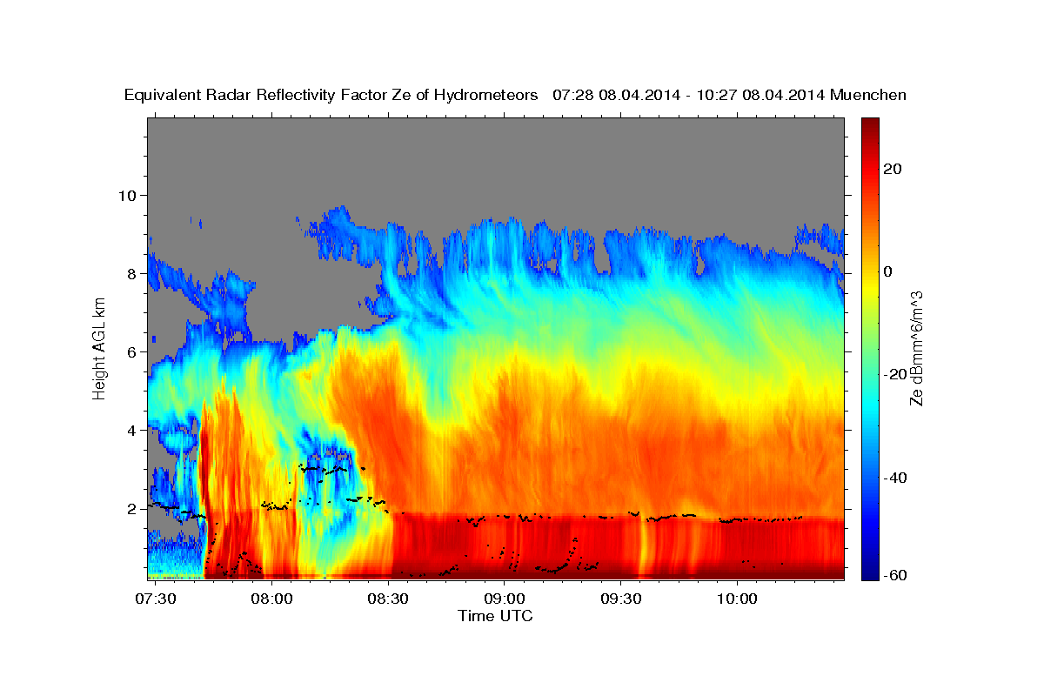The height and width of the screenshot is (696, 1044).
Task: Click the colorbar label '-20'
Action: [x=895, y=374]
